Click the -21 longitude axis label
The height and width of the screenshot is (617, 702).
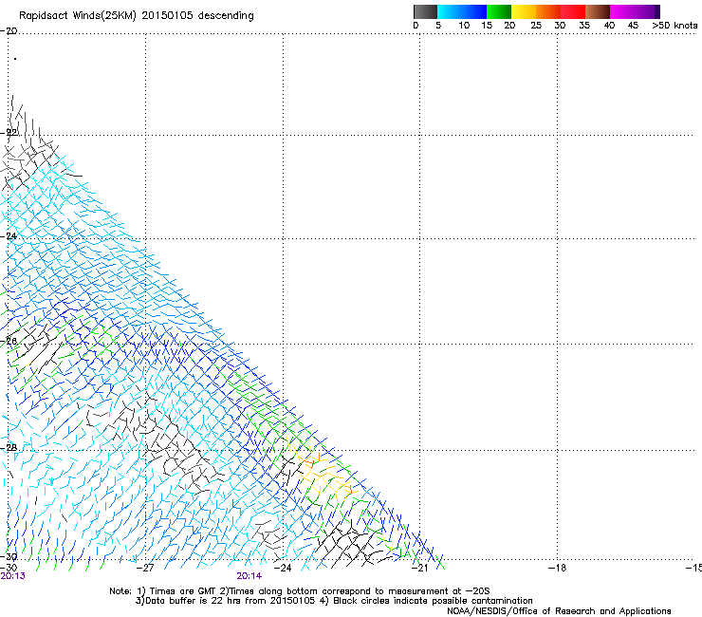pyautogui.click(x=419, y=568)
